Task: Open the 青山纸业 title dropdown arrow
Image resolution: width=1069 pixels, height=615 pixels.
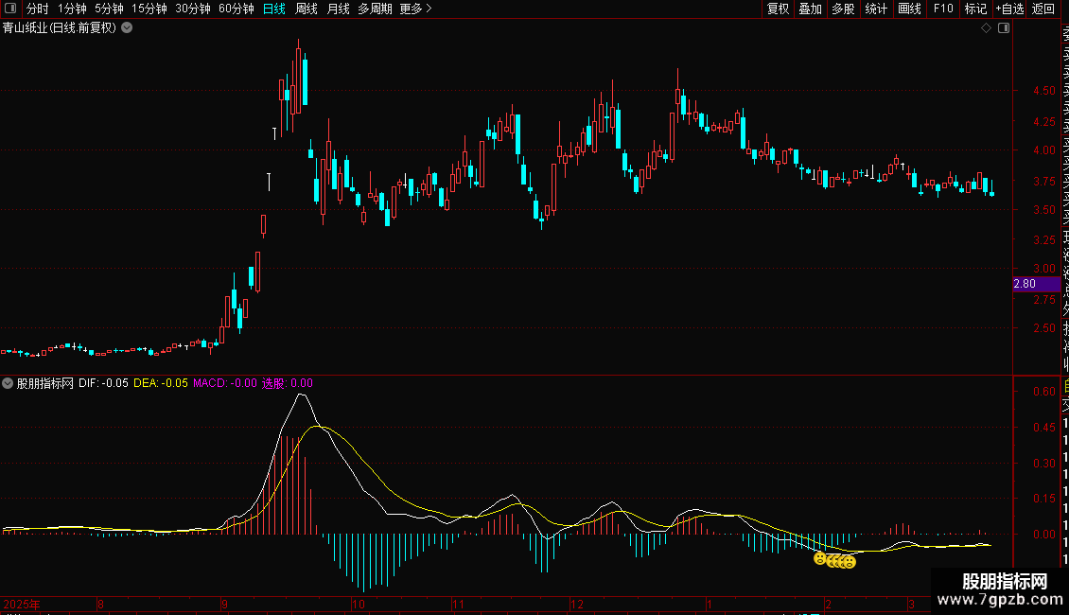Action: [127, 28]
